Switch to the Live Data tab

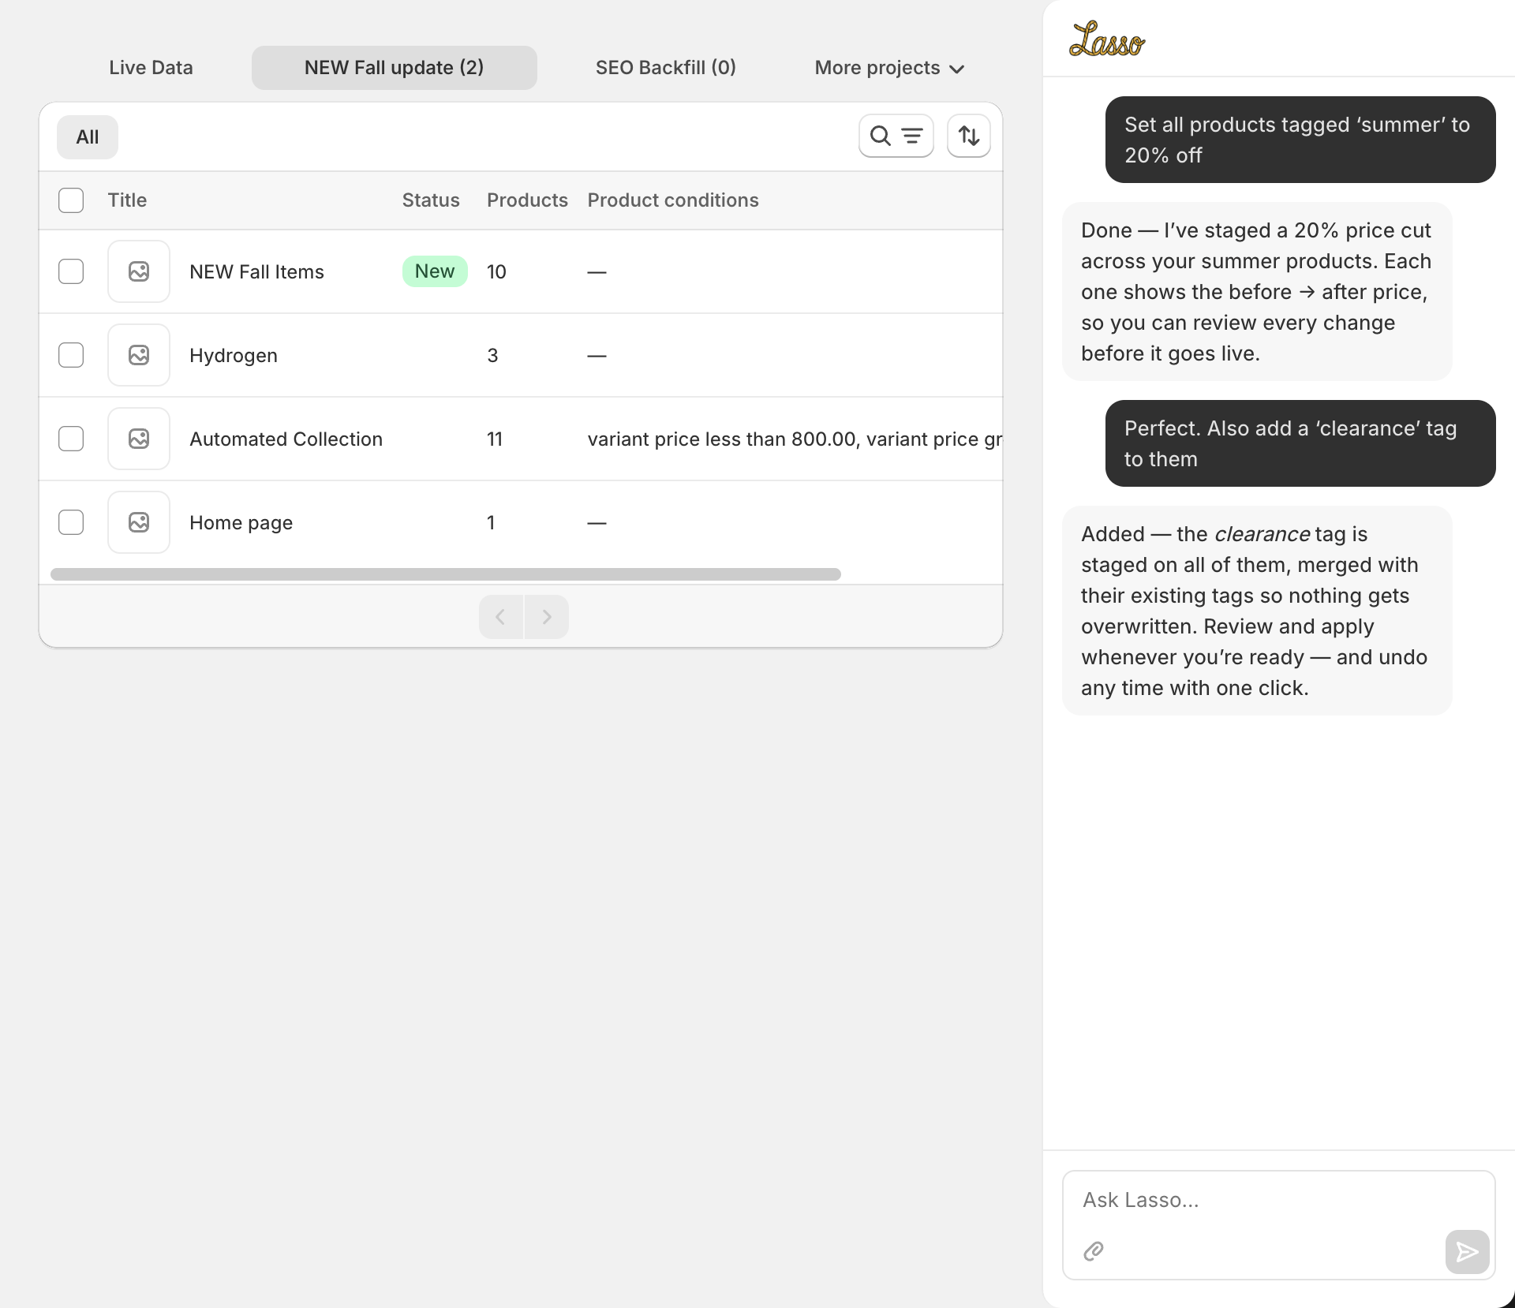coord(151,68)
